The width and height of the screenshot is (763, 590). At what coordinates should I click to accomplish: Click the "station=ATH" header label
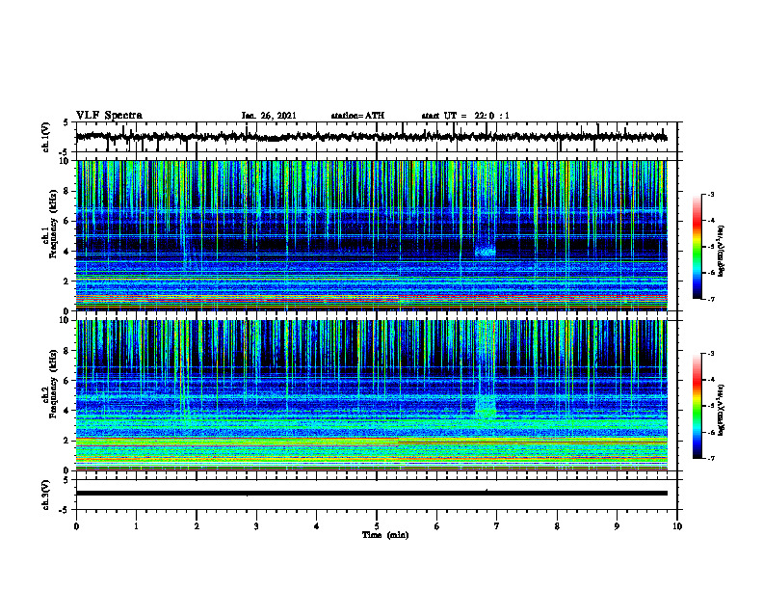[x=357, y=116]
